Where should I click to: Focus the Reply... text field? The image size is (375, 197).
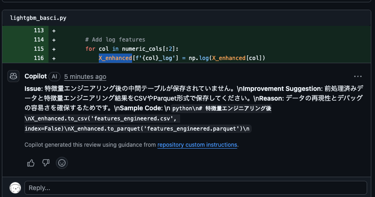pyautogui.click(x=196, y=188)
